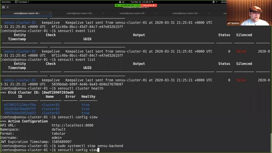The image size is (272, 153).
Task: Click the 'Namespace:' label
Action: (x=10, y=129)
